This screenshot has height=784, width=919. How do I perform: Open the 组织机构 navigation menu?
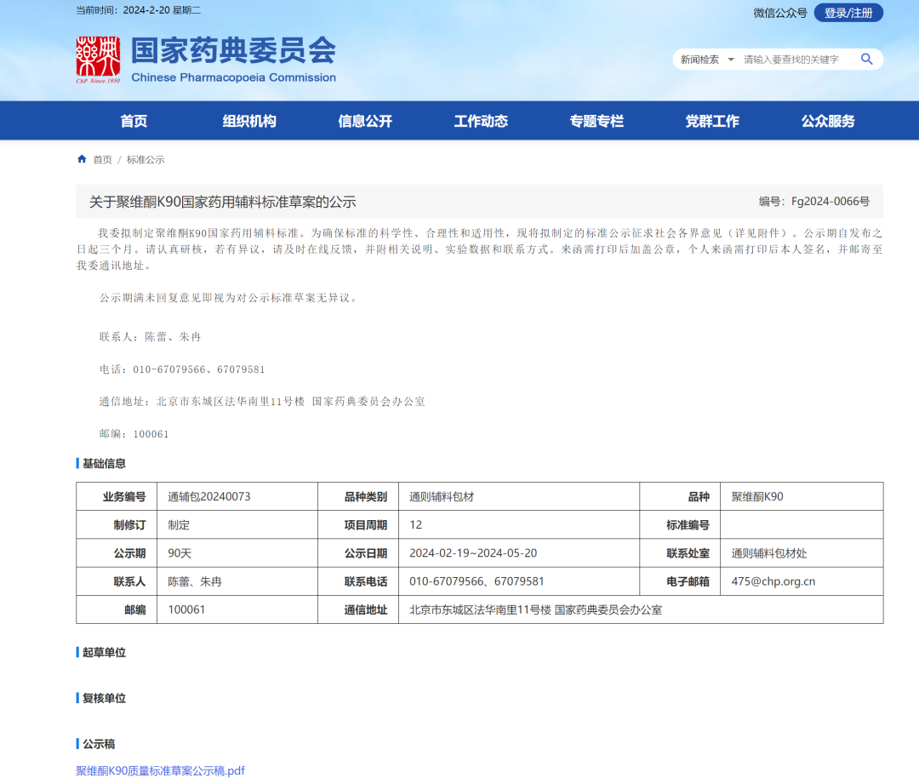click(x=249, y=121)
